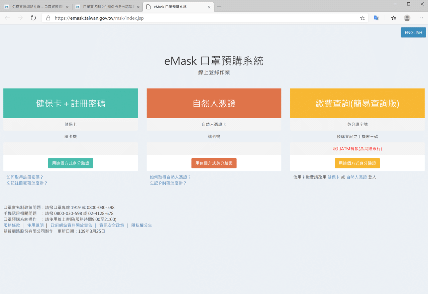Image resolution: width=428 pixels, height=294 pixels.
Task: Open 政府網站資料開放宣告 footer link
Action: tap(72, 225)
